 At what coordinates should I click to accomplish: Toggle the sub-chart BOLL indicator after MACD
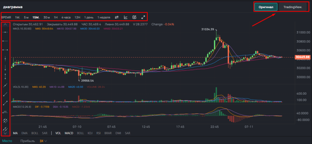click(80, 133)
